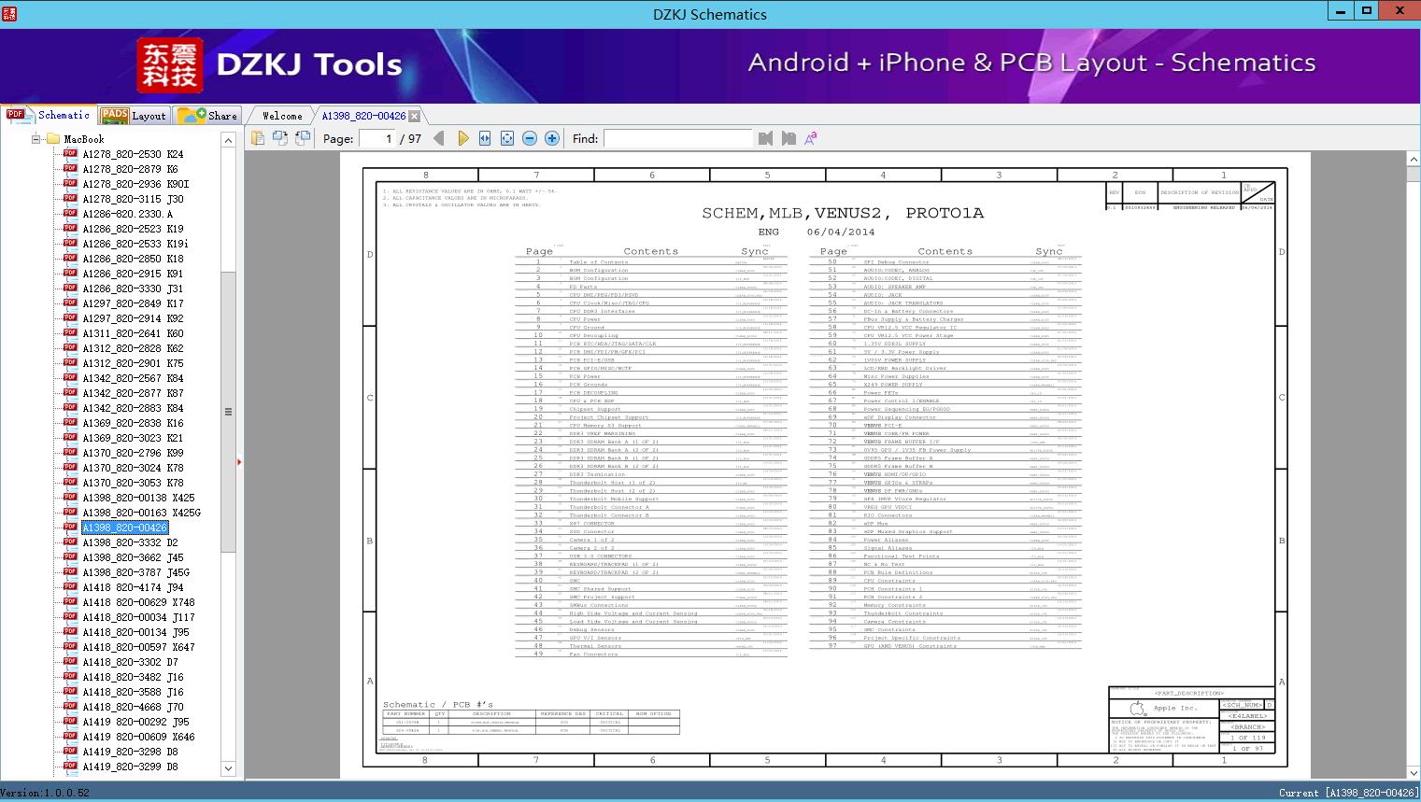Image resolution: width=1421 pixels, height=802 pixels.
Task: Click SCHEM,MLB,VENUS2 PROTO1A title text
Action: pos(842,213)
